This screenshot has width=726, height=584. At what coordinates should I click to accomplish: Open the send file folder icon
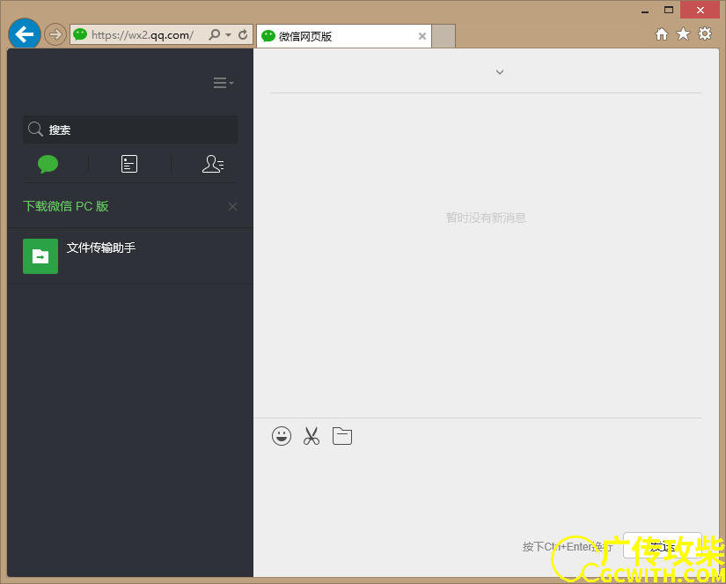point(342,436)
